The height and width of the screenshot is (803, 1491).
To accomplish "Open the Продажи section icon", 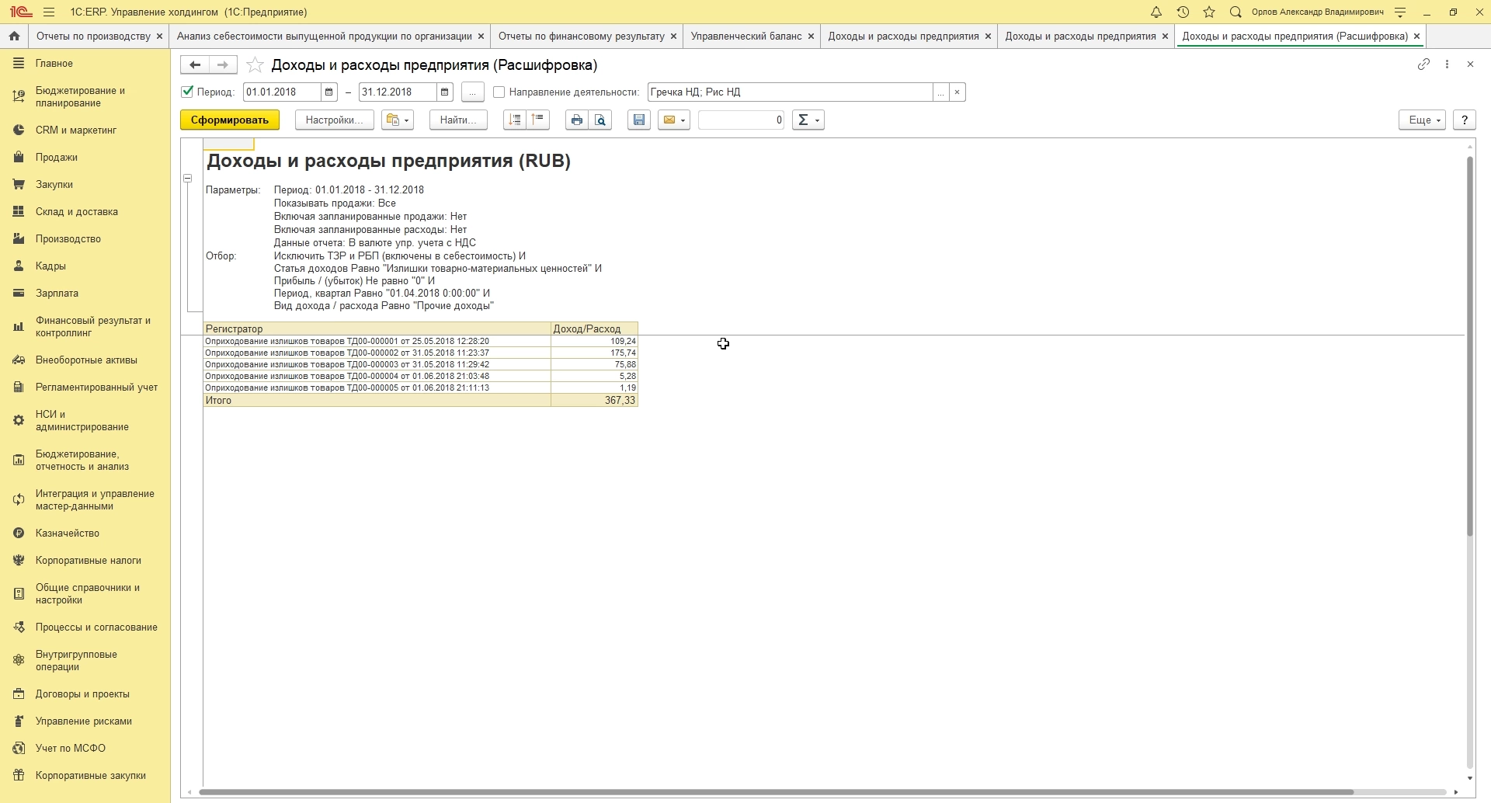I will [x=19, y=158].
